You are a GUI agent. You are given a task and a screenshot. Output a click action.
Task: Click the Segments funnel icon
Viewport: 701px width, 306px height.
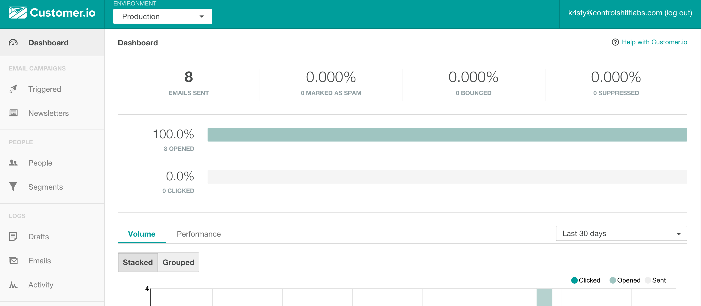(13, 187)
